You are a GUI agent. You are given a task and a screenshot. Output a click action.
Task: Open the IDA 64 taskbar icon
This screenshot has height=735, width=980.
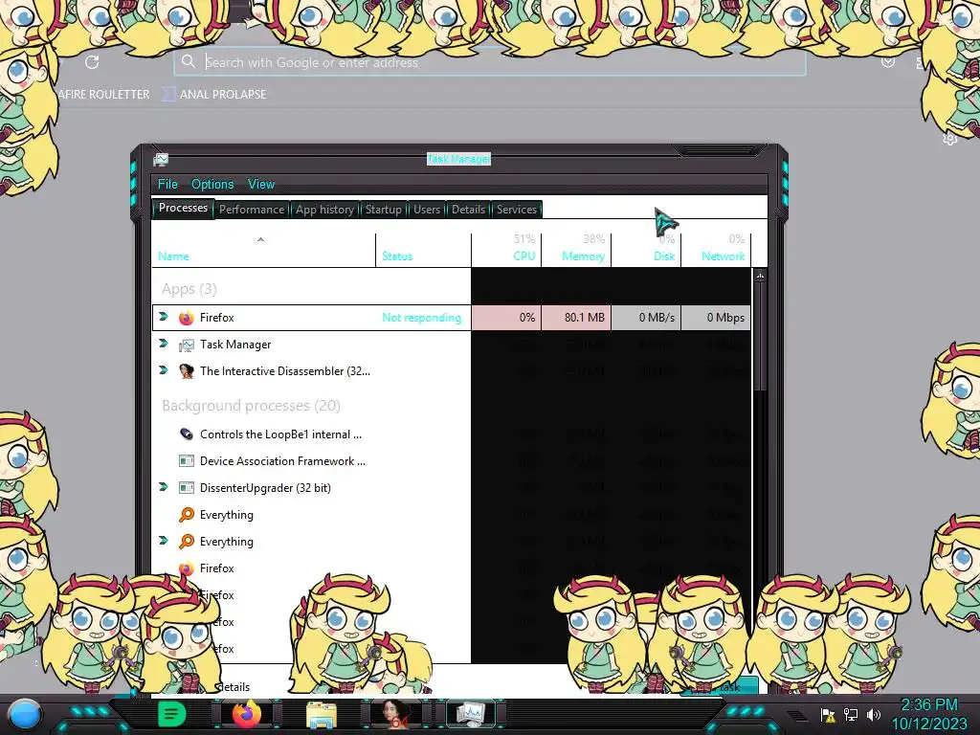pyautogui.click(x=393, y=714)
